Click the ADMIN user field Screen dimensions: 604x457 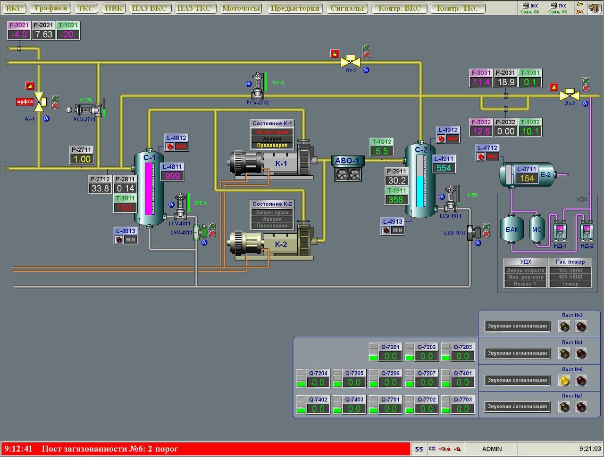pos(491,449)
